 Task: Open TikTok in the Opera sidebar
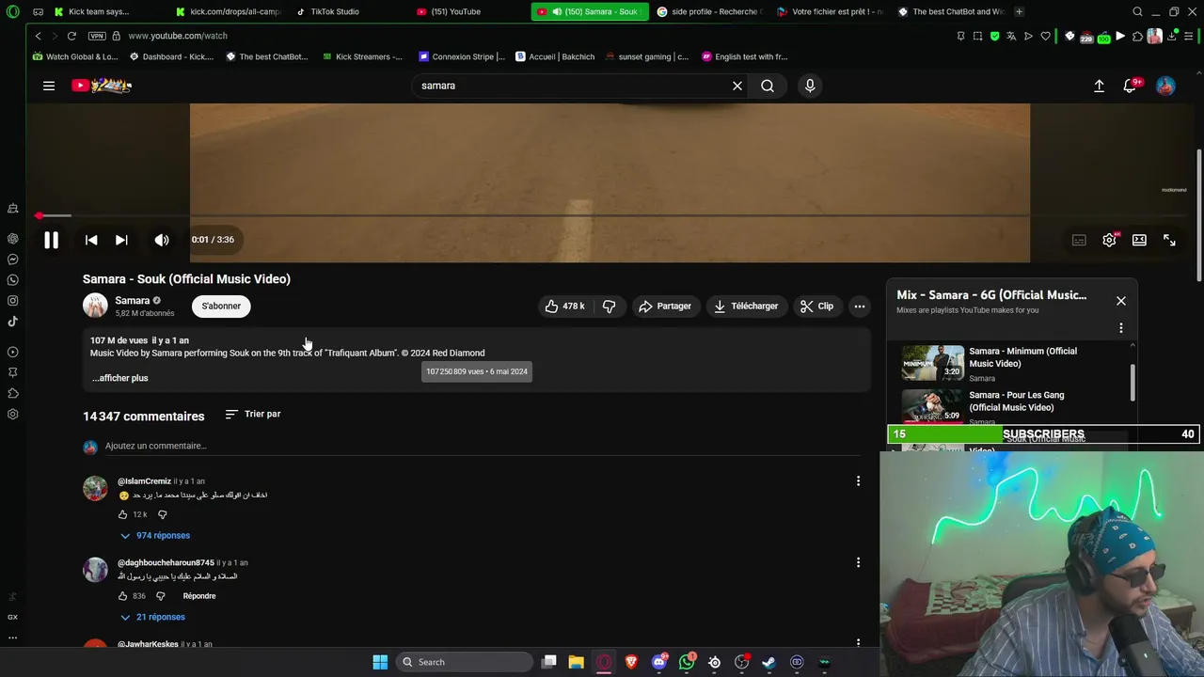point(13,322)
